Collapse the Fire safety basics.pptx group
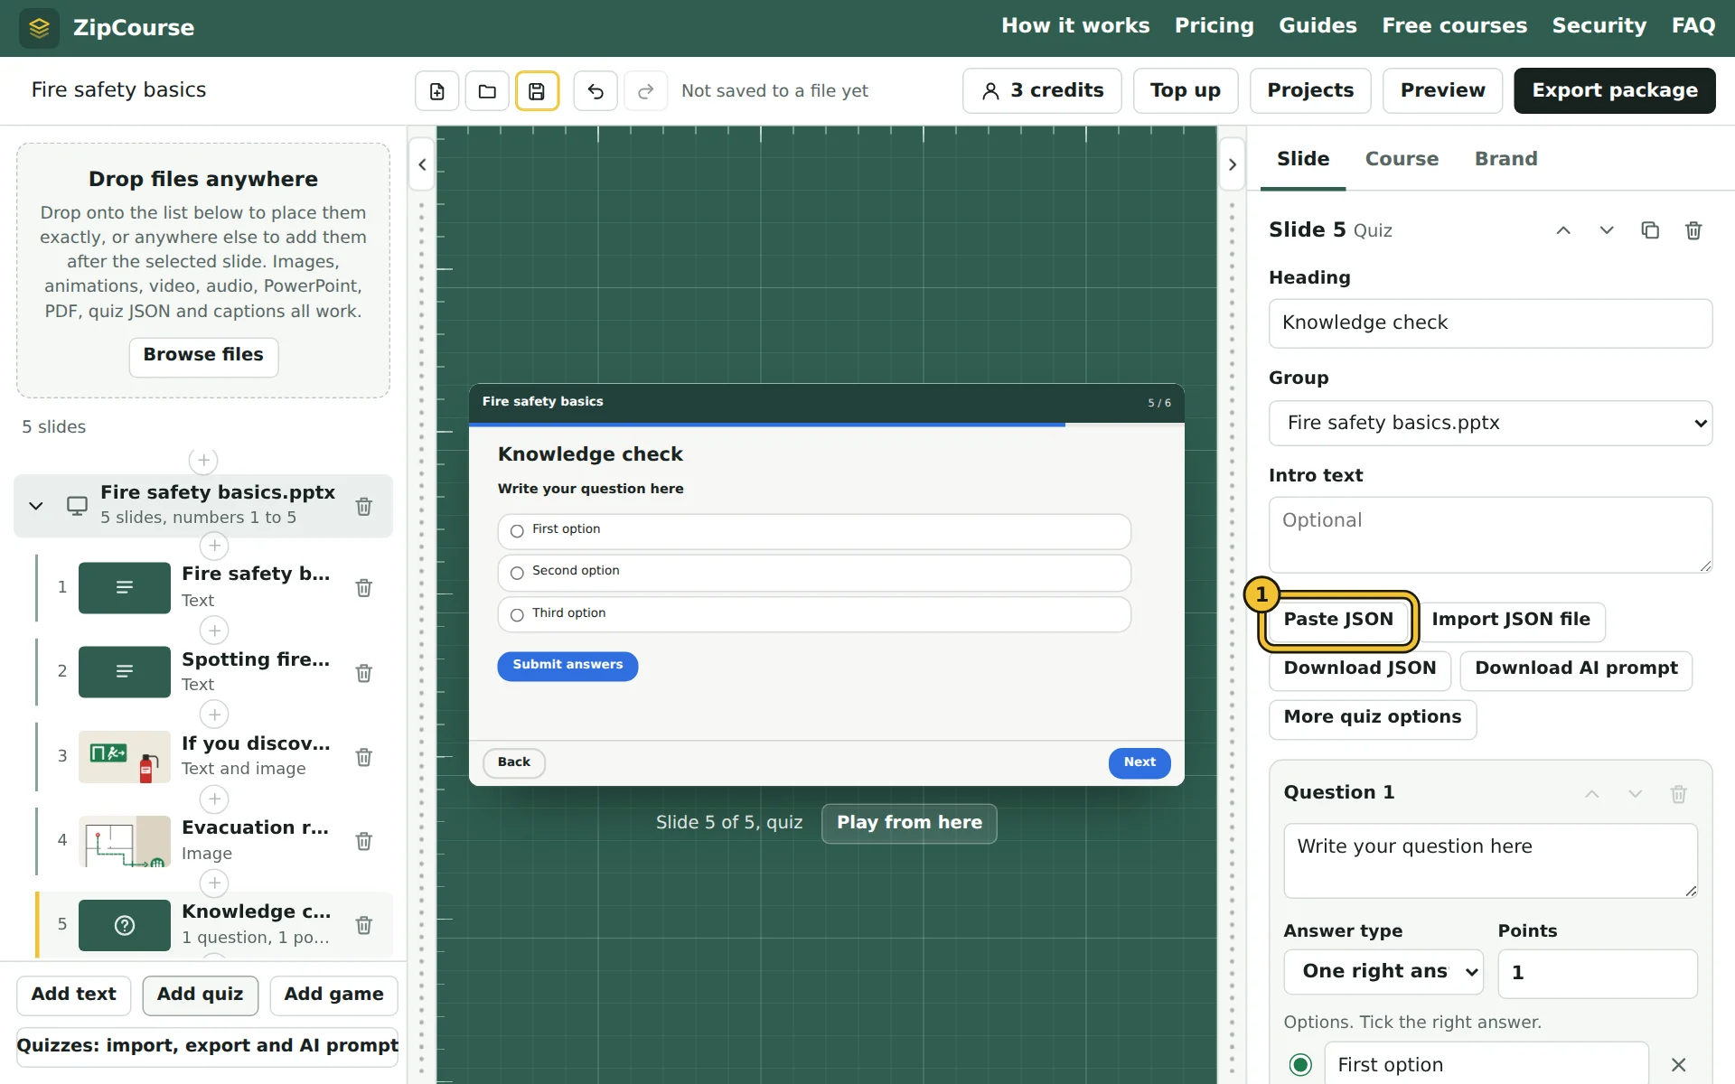The image size is (1735, 1084). pyautogui.click(x=36, y=506)
